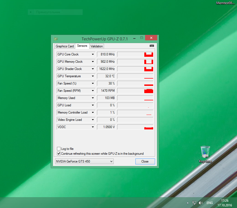Image resolution: width=237 pixels, height=208 pixels.
Task: Click the camera screenshot icon in GPU-Z
Action: tap(152, 46)
